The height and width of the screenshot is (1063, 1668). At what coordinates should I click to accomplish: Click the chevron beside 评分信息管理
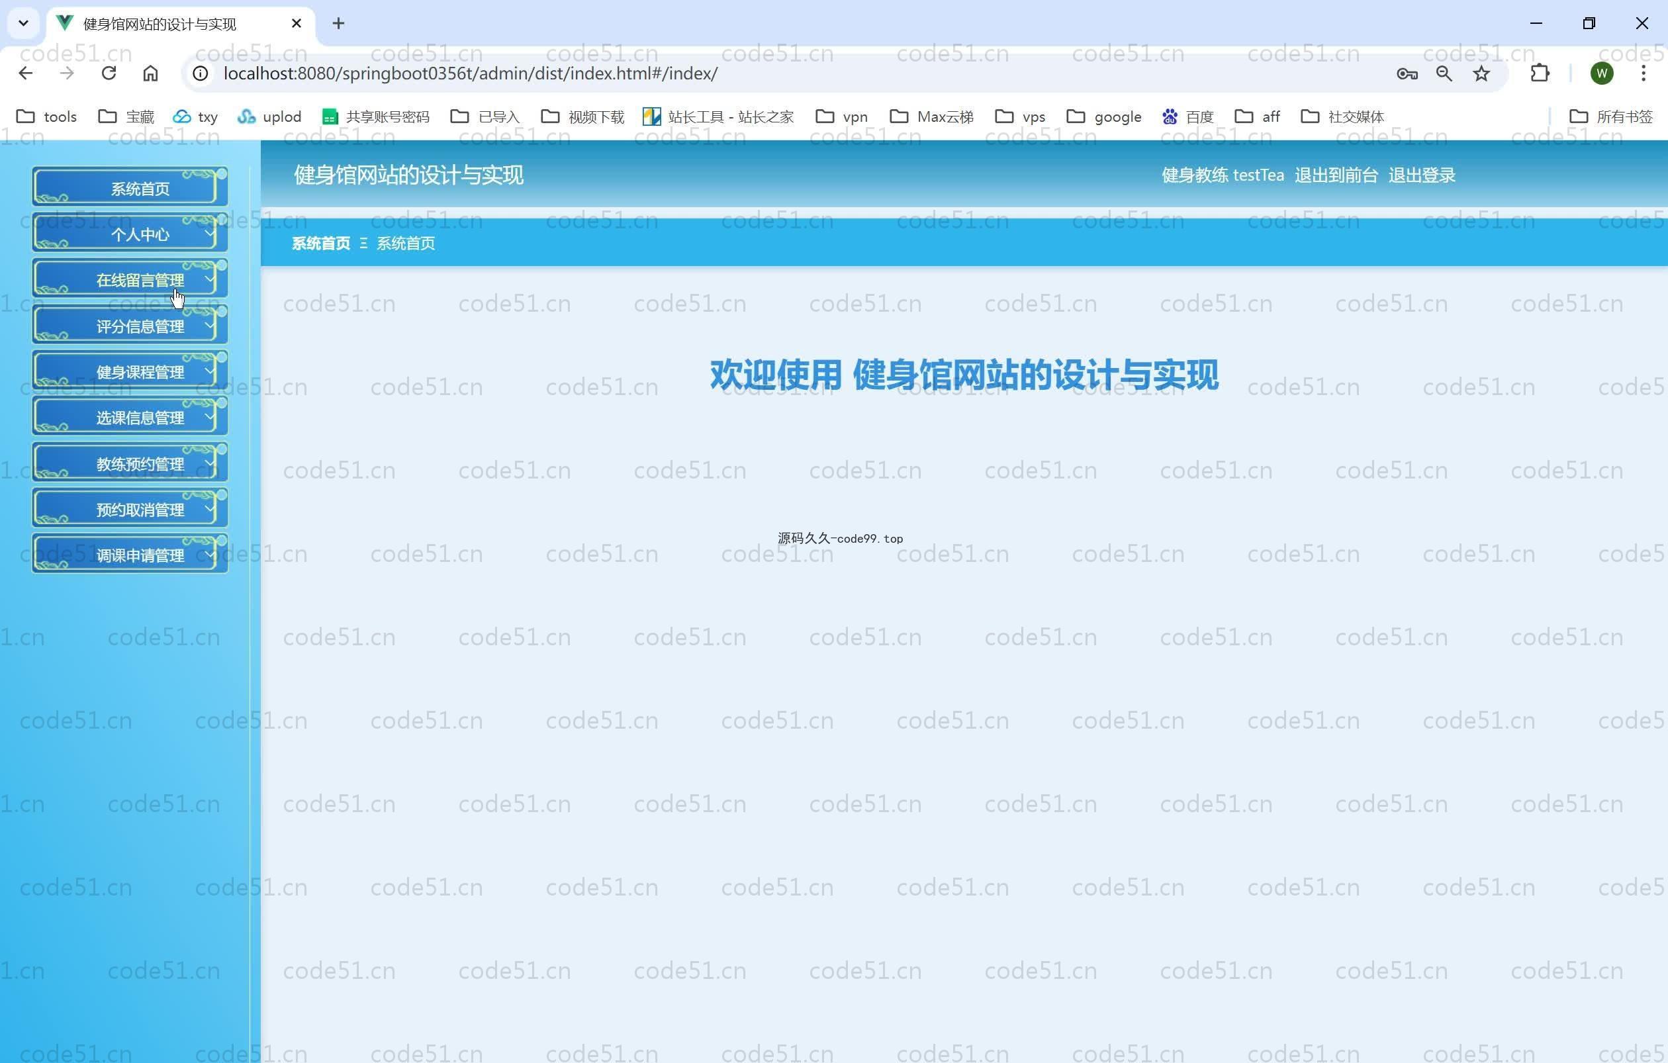click(x=208, y=325)
